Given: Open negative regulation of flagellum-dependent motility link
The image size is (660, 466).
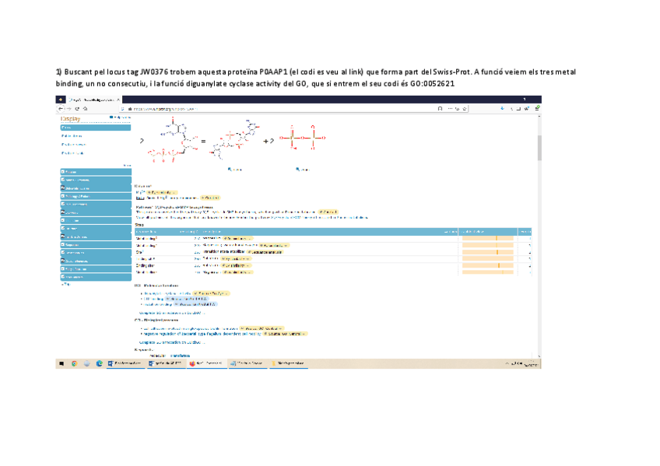Looking at the screenshot, I should [x=204, y=333].
